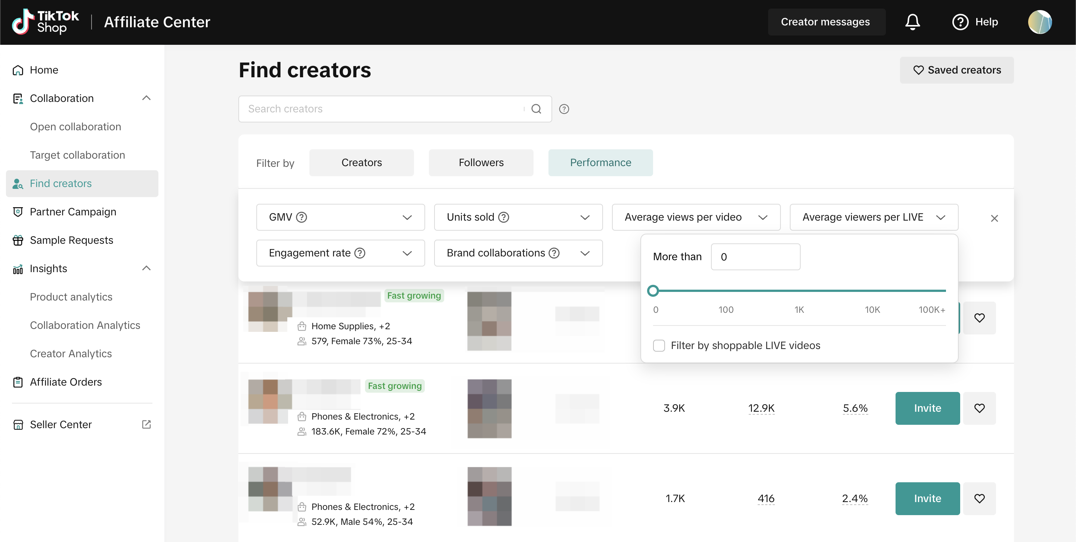The image size is (1076, 542).
Task: Favorite the 52.9K follower creator
Action: 979,498
